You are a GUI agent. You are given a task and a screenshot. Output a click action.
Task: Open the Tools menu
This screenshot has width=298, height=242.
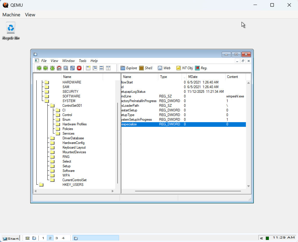(x=83, y=61)
